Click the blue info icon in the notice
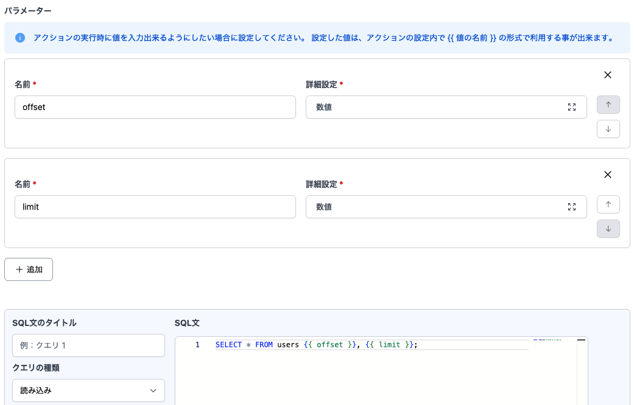This screenshot has width=634, height=405. point(20,38)
